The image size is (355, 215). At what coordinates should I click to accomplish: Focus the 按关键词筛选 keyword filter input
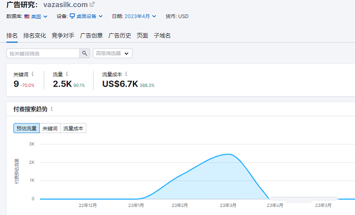(x=43, y=53)
